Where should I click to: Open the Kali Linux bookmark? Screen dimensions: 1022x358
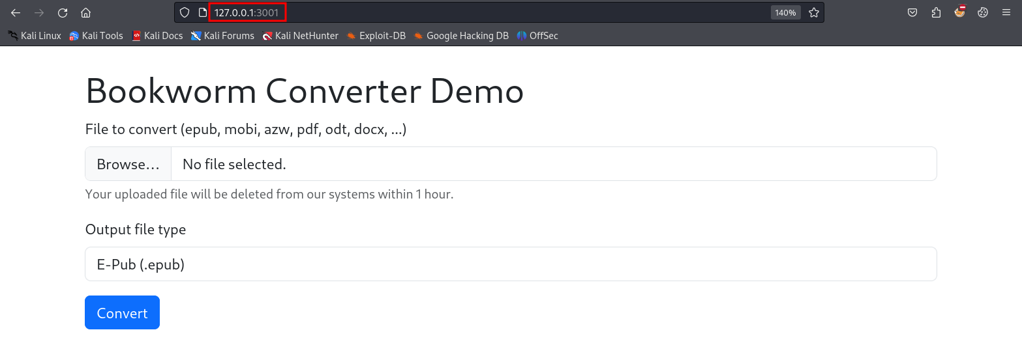click(35, 36)
